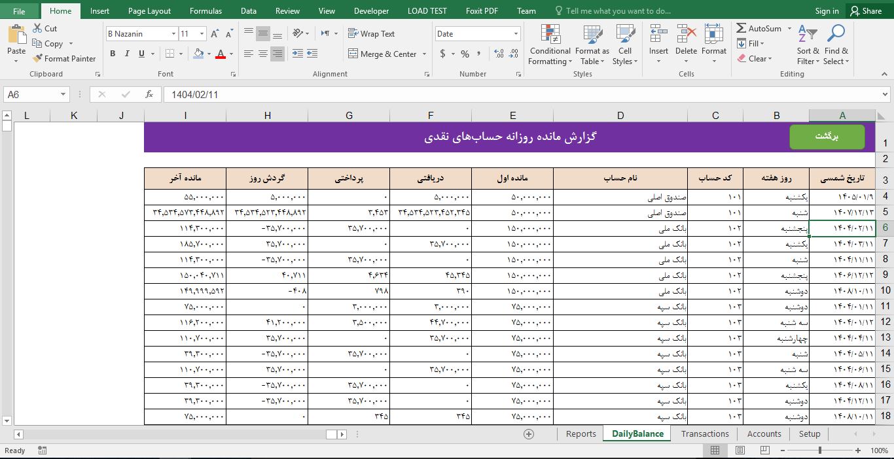Click the Format Painter icon
This screenshot has width=894, height=459.
click(37, 58)
